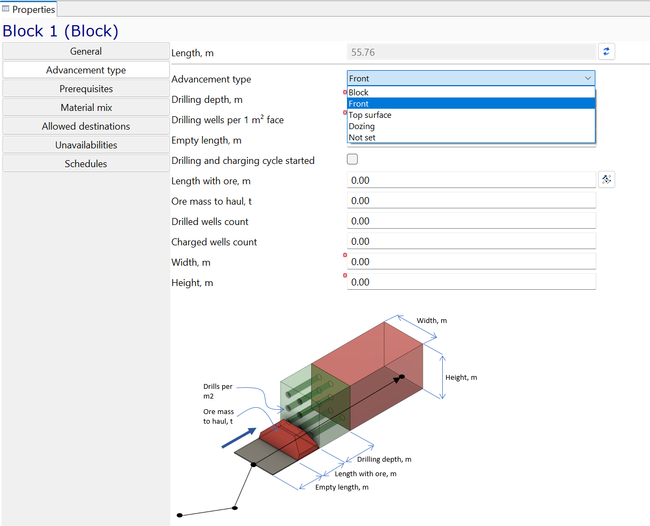Choose Block from the advancement type list
The image size is (650, 526).
471,92
